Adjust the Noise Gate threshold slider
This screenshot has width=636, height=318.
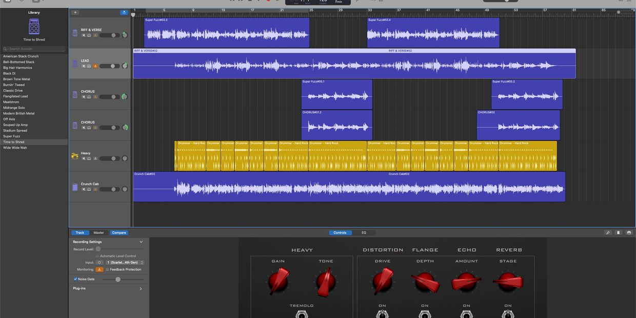point(118,280)
